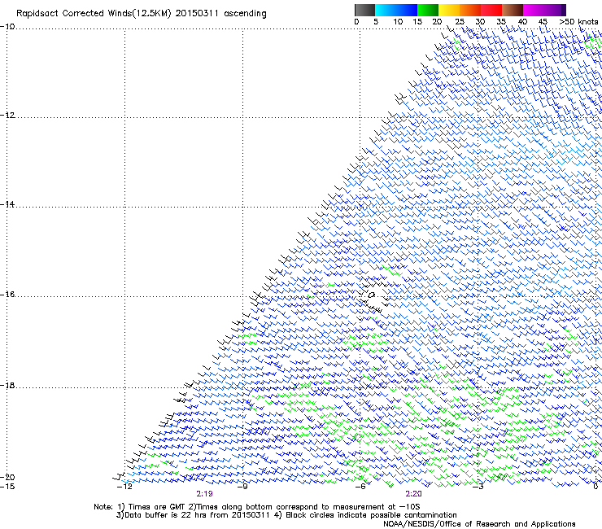Select the red 30-35 knots color band

tap(491, 10)
